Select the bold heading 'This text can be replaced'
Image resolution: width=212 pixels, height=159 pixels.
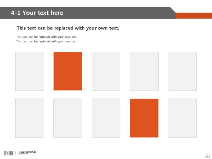[68, 28]
